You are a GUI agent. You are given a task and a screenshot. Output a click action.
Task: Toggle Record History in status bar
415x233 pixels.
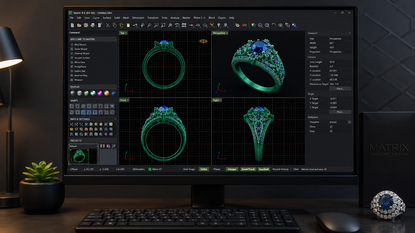[280, 169]
